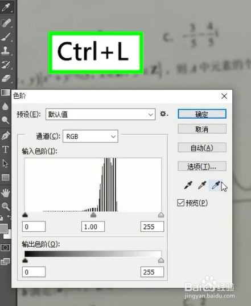Click the 预设(E): label
The height and width of the screenshot is (306, 251).
pos(29,114)
